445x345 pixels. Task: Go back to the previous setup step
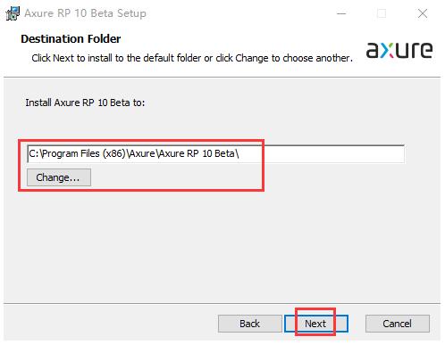(x=249, y=324)
